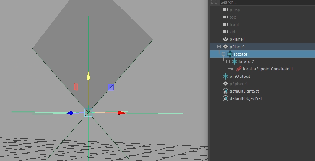This screenshot has width=315, height=161.
Task: Select the front camera row
Action: (x=262, y=24)
